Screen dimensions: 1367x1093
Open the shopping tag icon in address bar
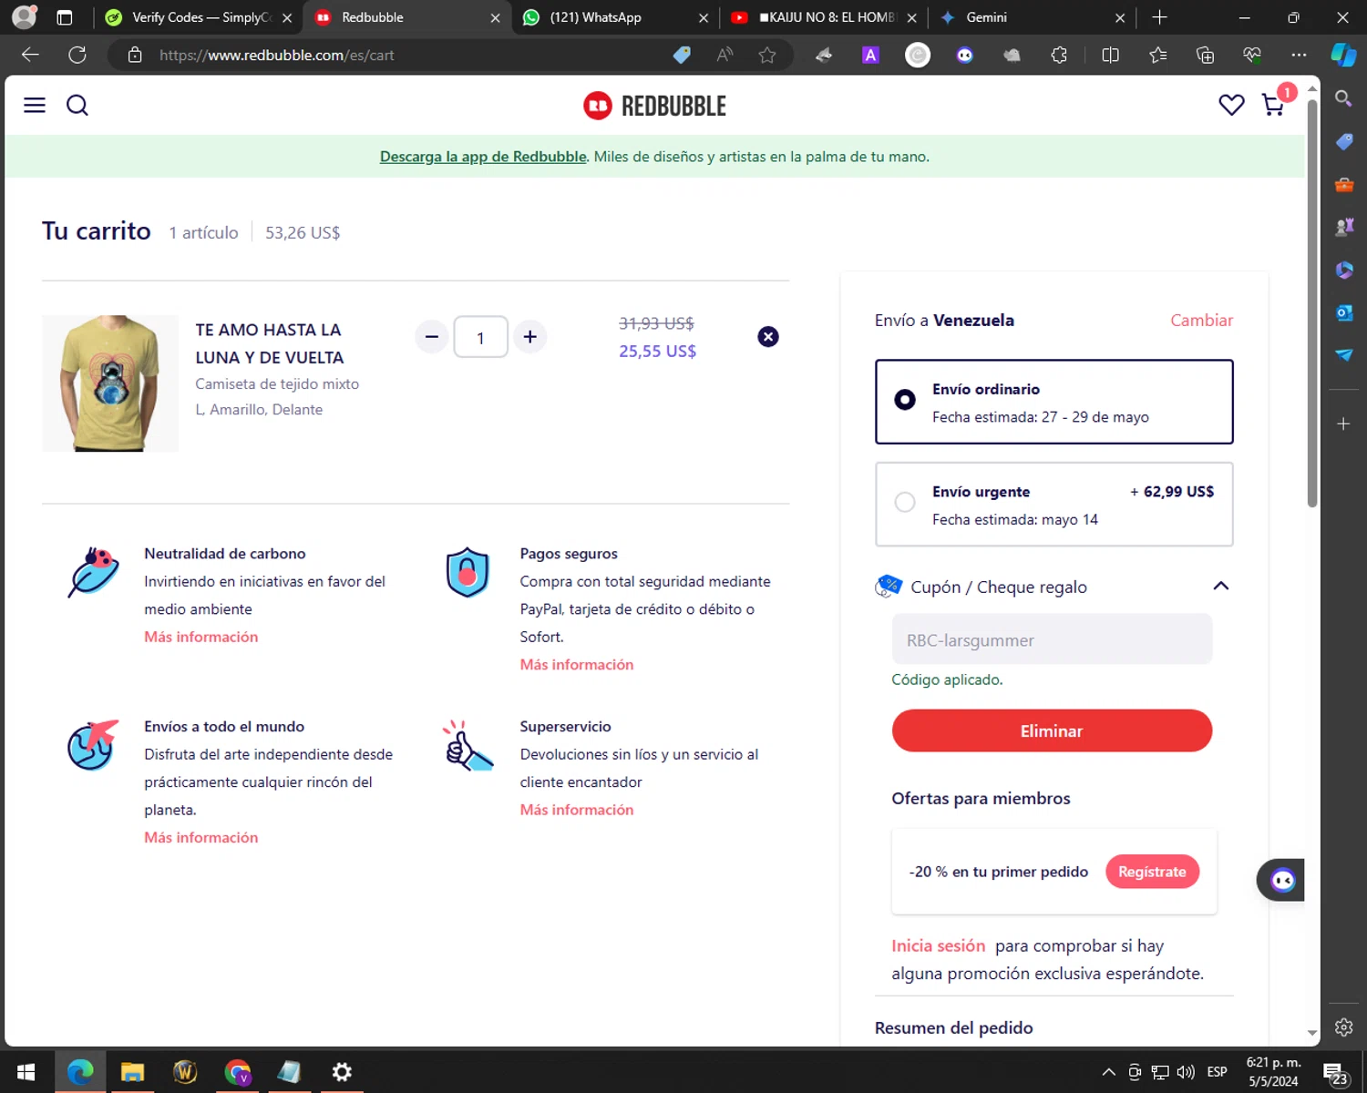(682, 55)
